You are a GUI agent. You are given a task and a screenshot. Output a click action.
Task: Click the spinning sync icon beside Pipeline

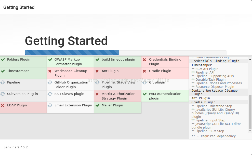click(3, 82)
